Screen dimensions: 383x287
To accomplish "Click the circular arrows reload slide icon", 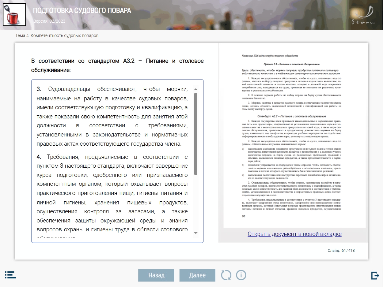I will pyautogui.click(x=226, y=275).
